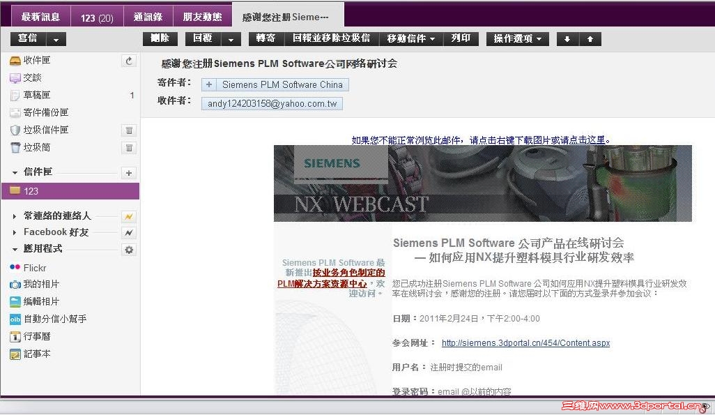
Task: Open application settings gear beside 應用程式
Action: pos(129,250)
